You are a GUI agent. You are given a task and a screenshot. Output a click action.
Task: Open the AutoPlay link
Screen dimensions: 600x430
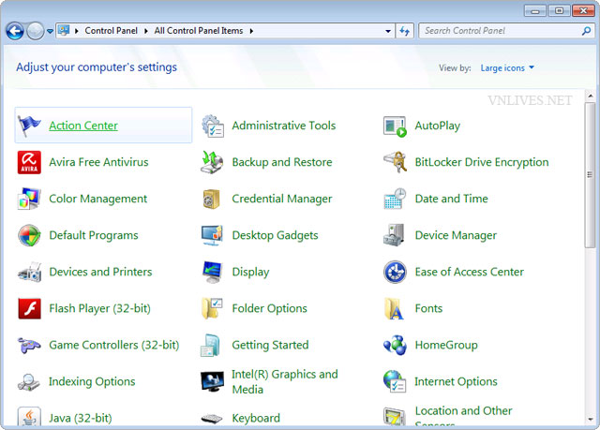click(x=438, y=126)
